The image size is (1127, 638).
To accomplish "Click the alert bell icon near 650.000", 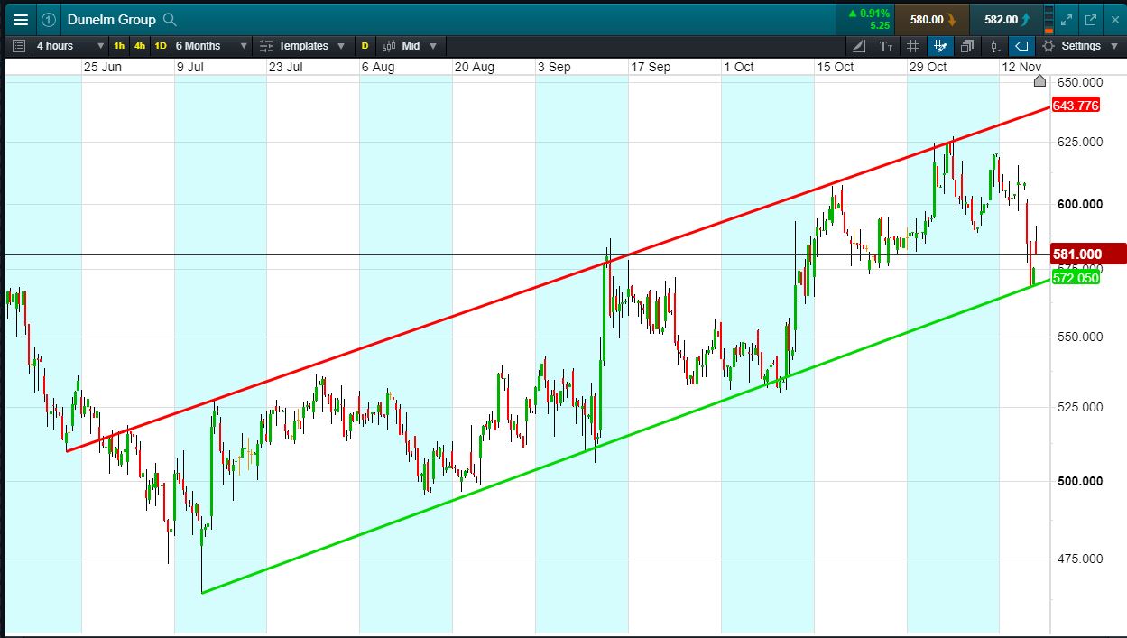I will pos(1039,81).
